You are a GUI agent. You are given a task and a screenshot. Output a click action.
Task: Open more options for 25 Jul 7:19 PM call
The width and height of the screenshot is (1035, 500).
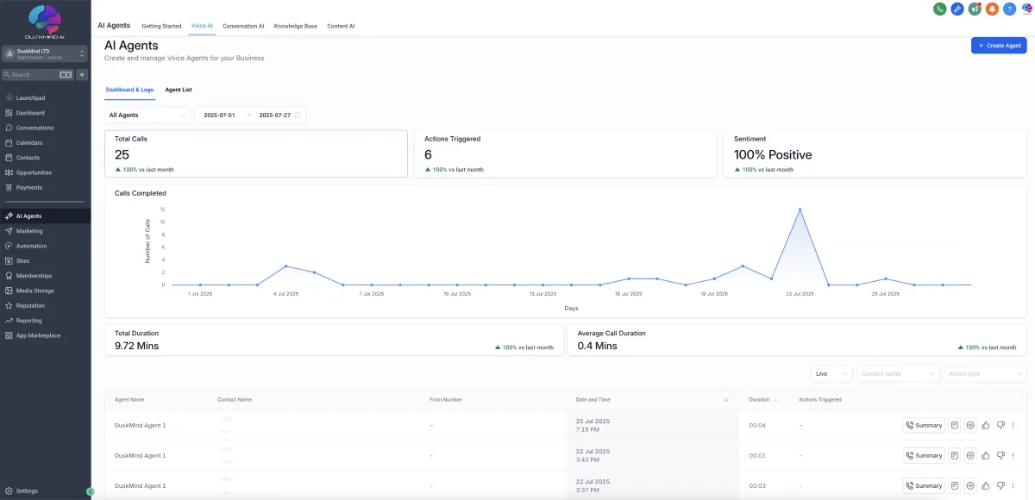(1013, 425)
